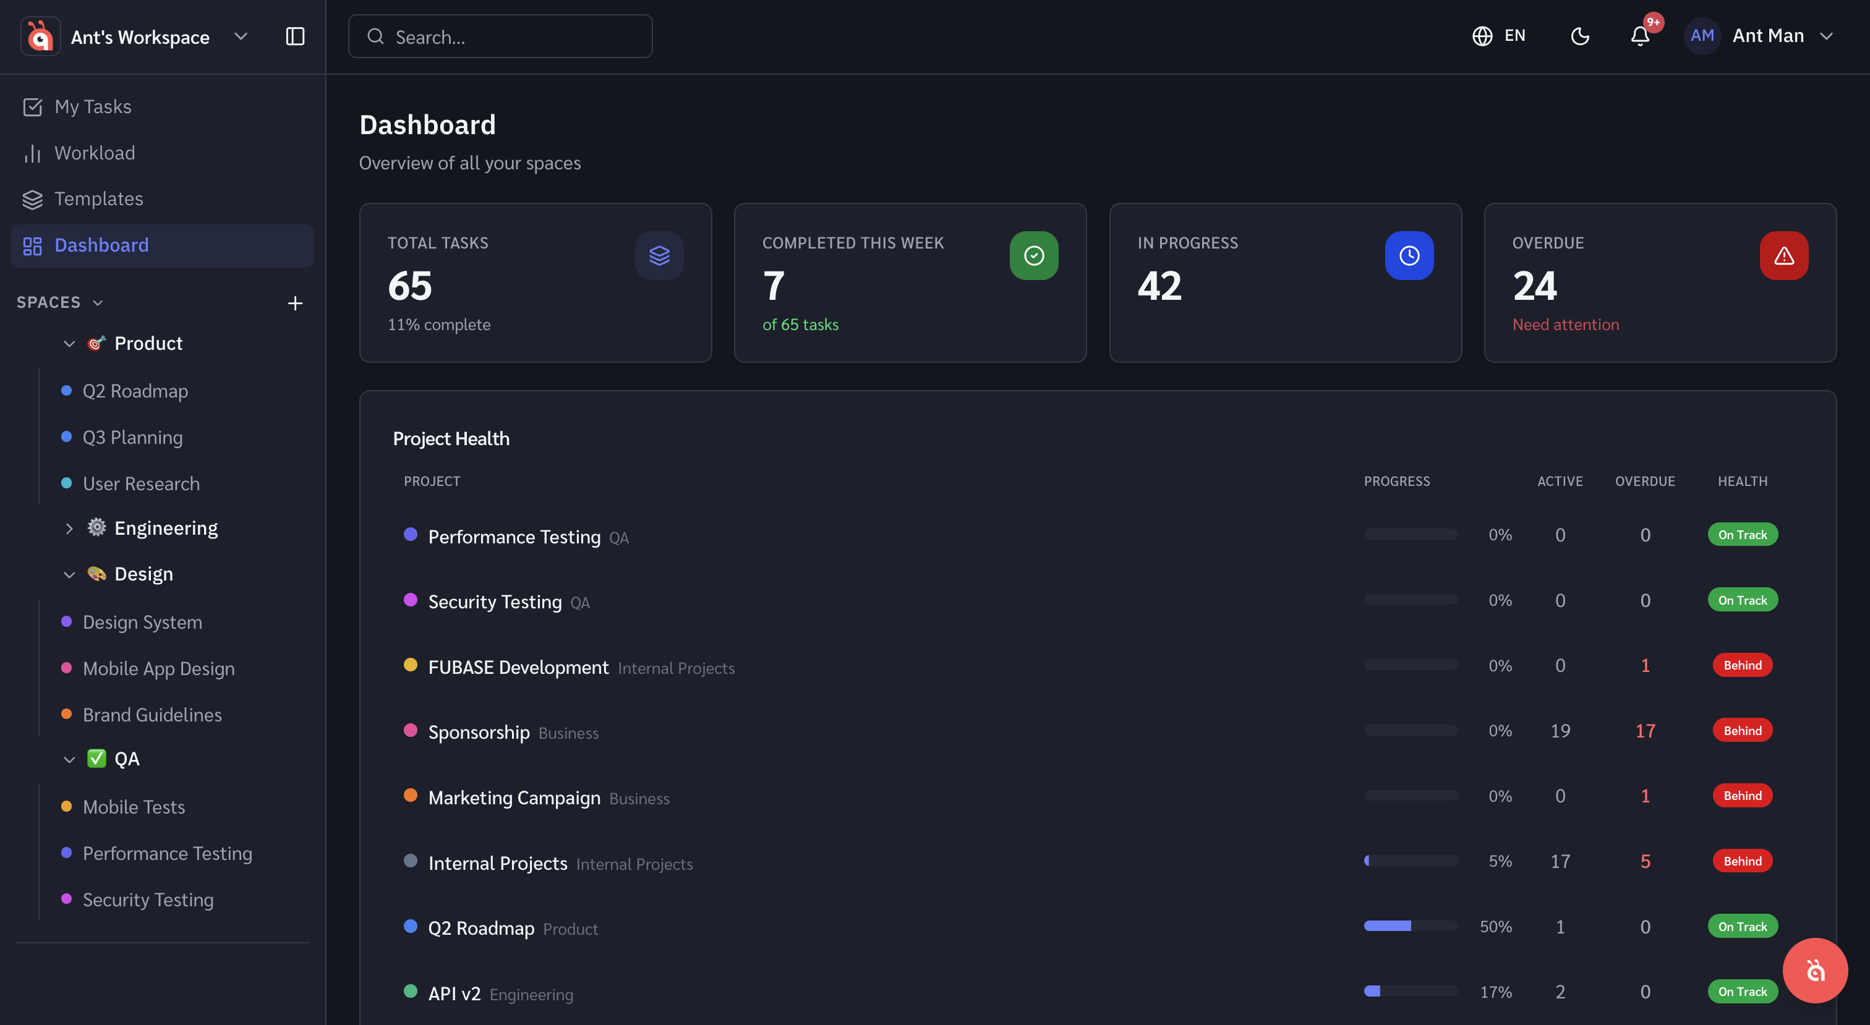
Task: Click the On Track badge for Security Testing
Action: tap(1742, 600)
